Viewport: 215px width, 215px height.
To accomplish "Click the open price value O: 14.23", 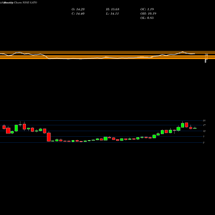I will tap(78, 9).
